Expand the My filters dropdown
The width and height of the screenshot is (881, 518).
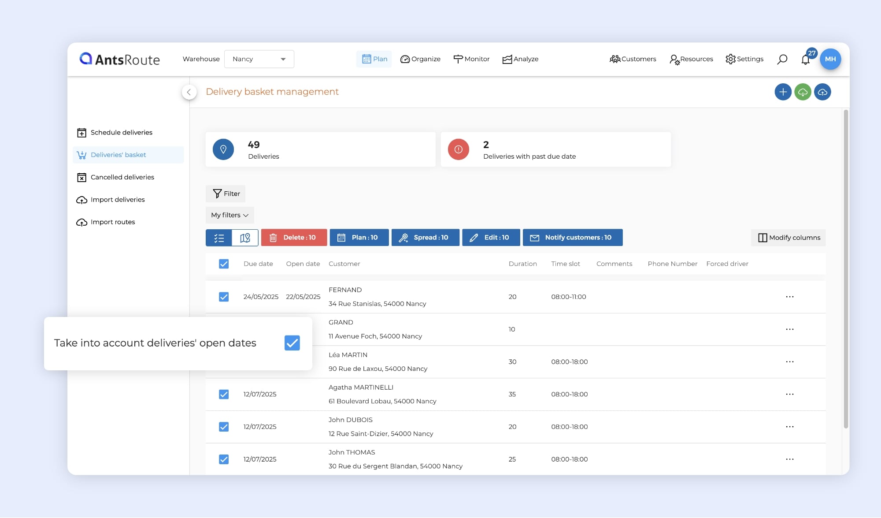230,215
